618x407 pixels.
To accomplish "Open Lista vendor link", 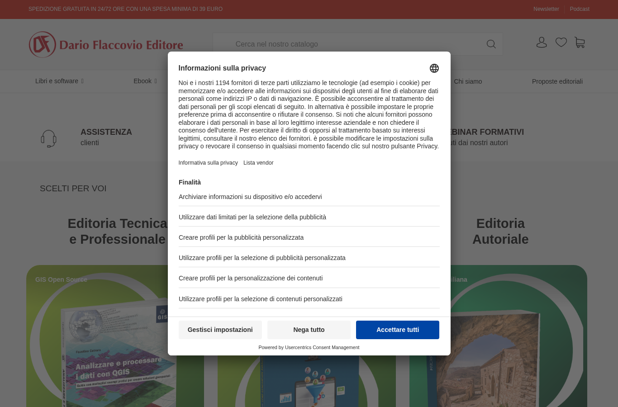I will [258, 163].
